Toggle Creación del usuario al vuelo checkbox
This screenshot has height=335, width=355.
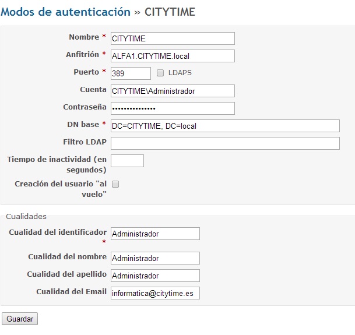click(115, 184)
